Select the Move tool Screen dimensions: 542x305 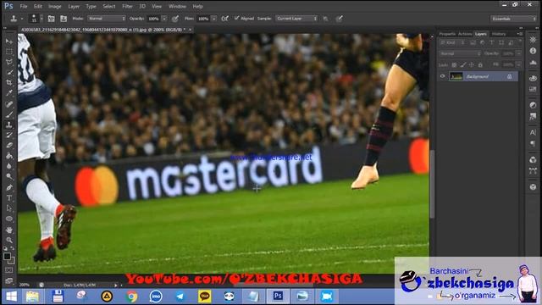(9, 42)
